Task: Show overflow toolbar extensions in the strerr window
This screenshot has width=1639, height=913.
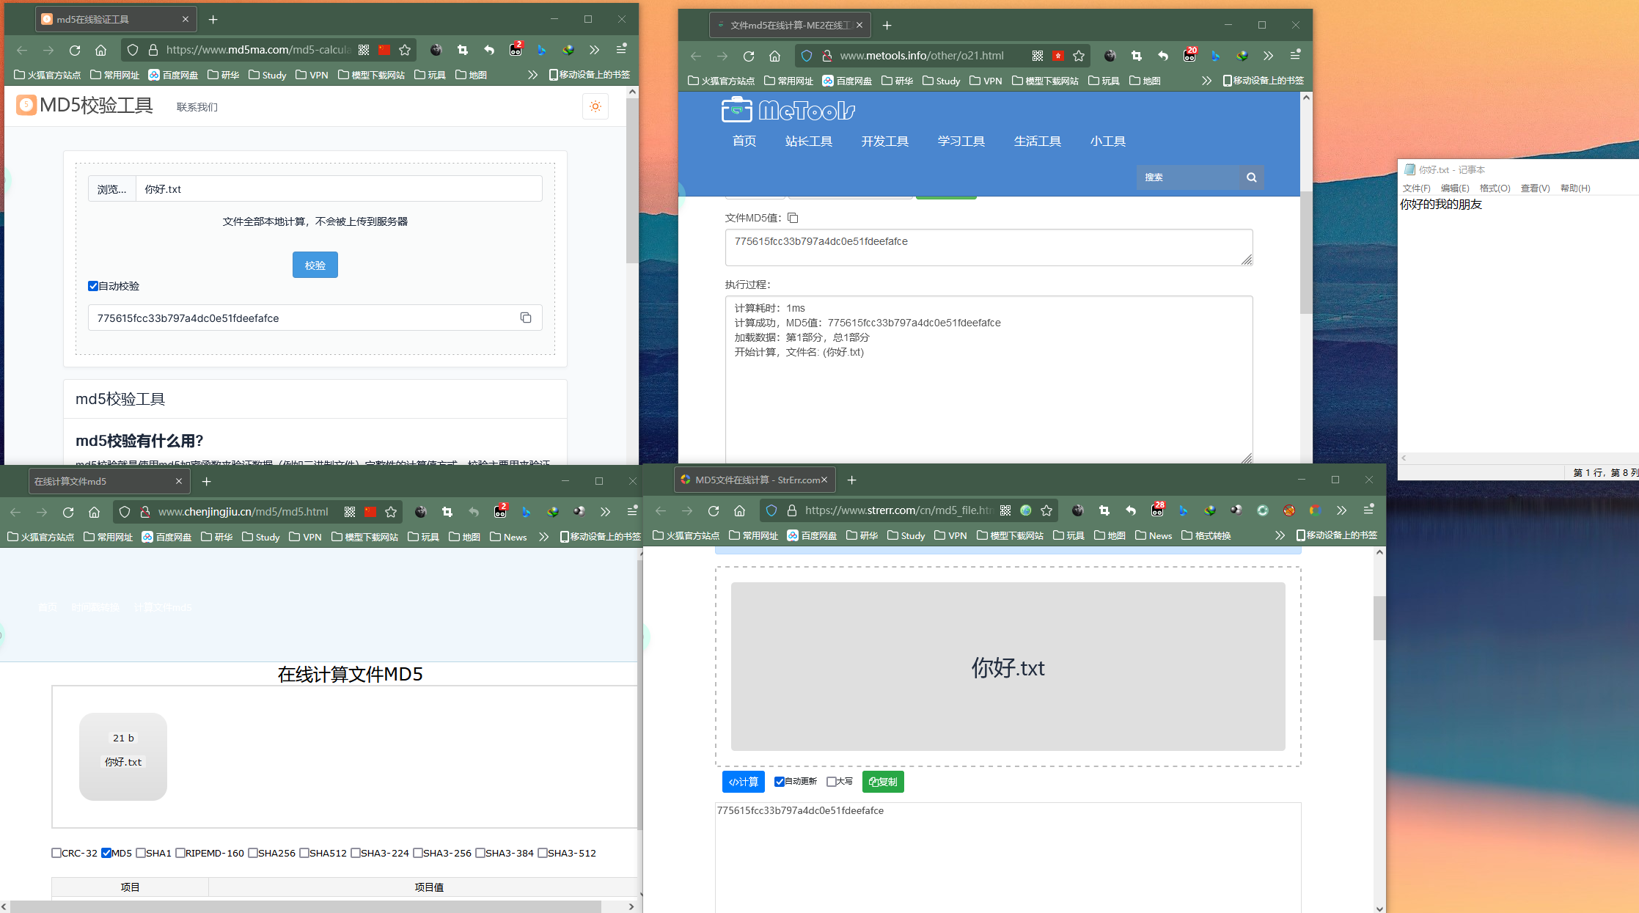Action: click(x=1341, y=510)
